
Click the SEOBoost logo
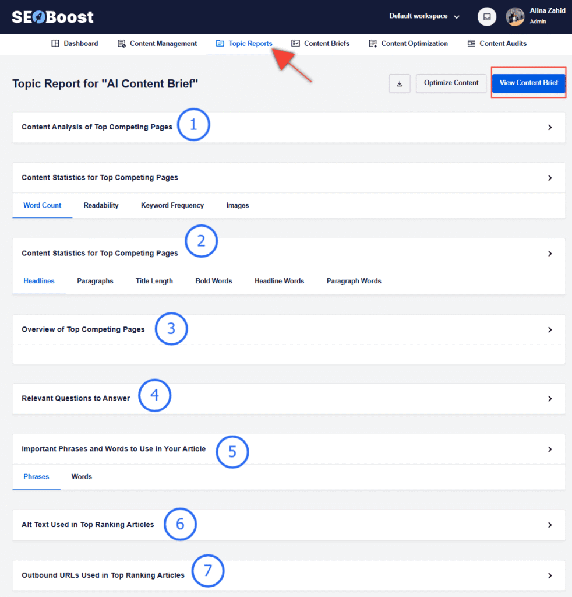tap(52, 17)
